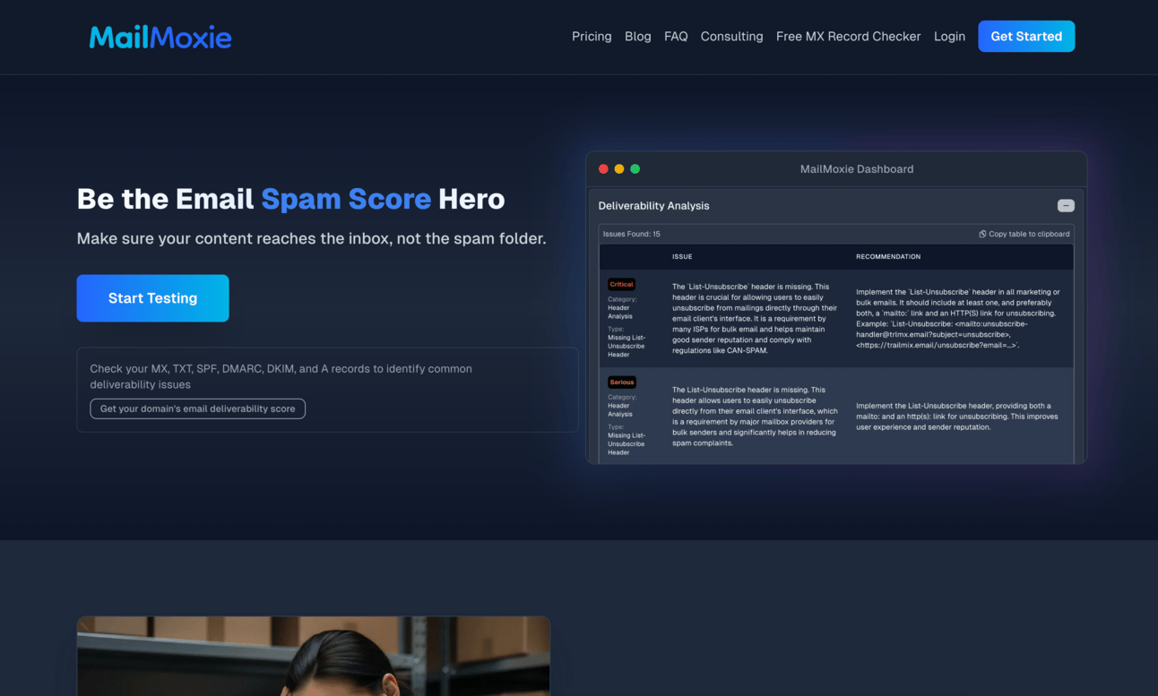
Task: Click the Critical severity badge
Action: pos(621,284)
